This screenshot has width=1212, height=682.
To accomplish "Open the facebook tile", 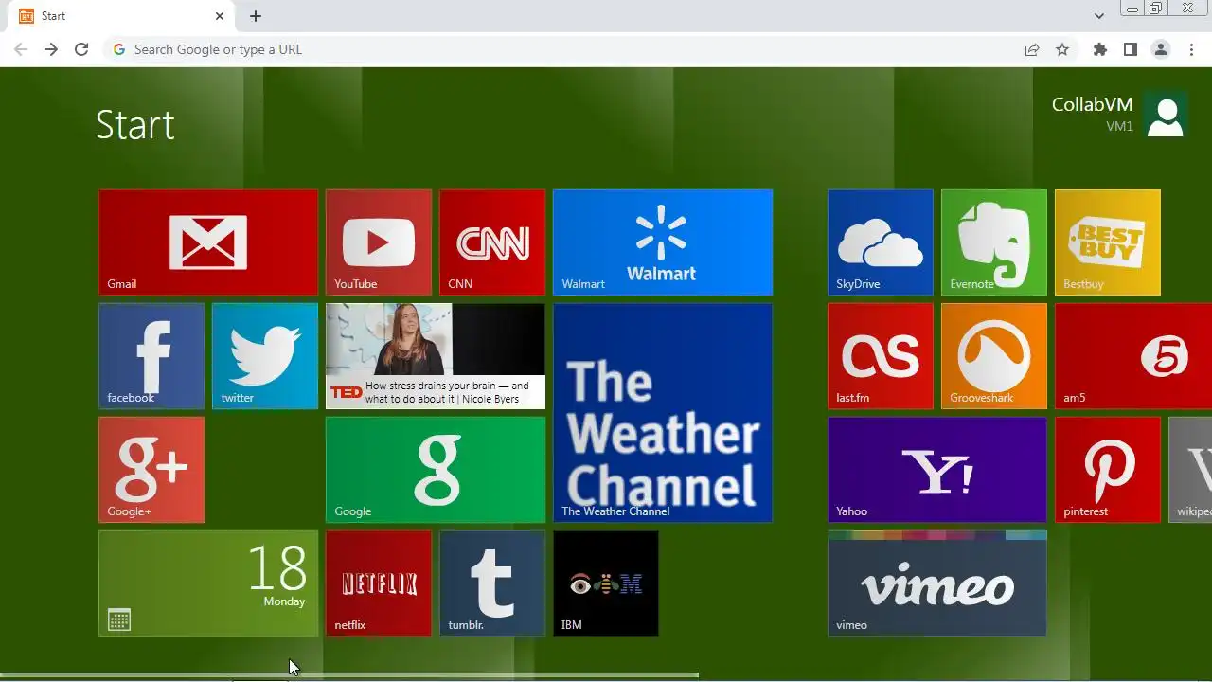I will 151,356.
